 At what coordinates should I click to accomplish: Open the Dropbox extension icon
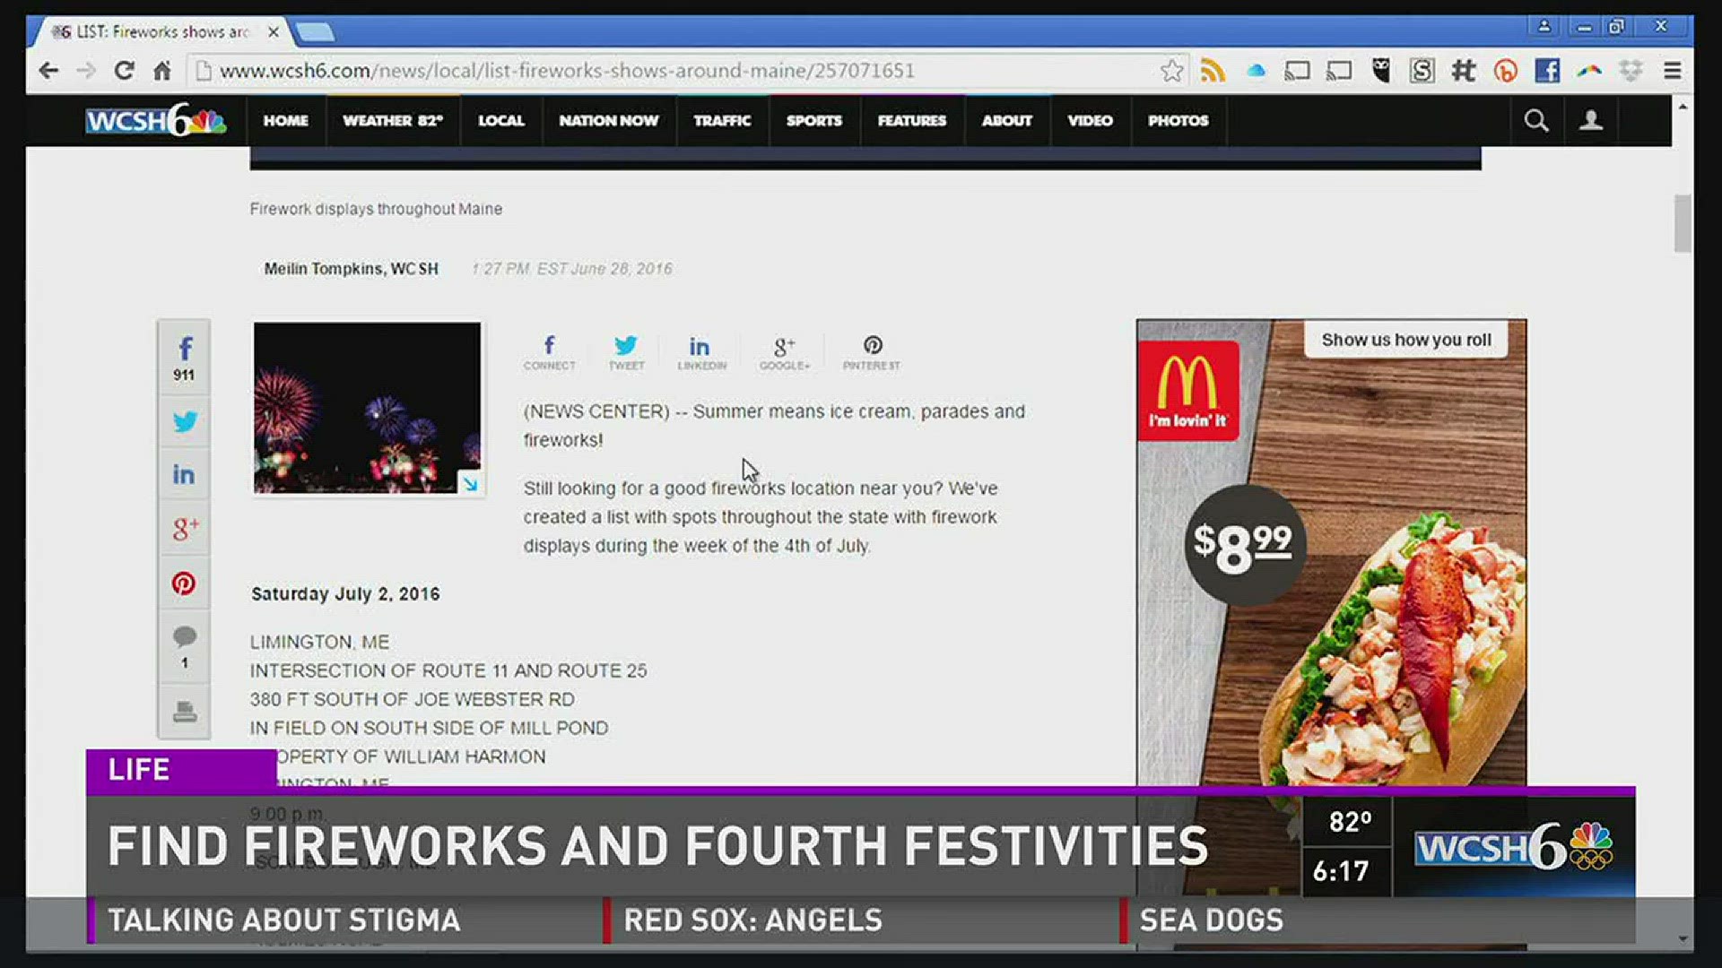1631,71
